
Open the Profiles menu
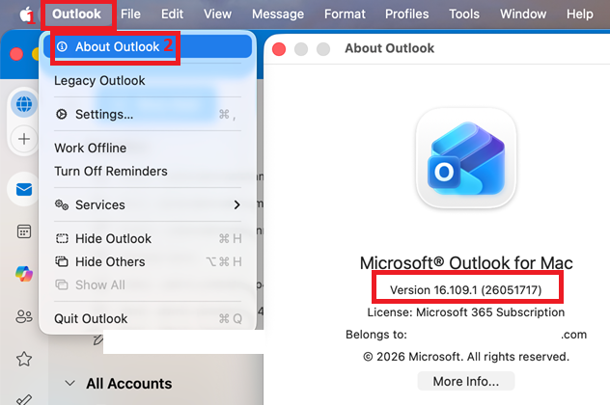(x=407, y=14)
